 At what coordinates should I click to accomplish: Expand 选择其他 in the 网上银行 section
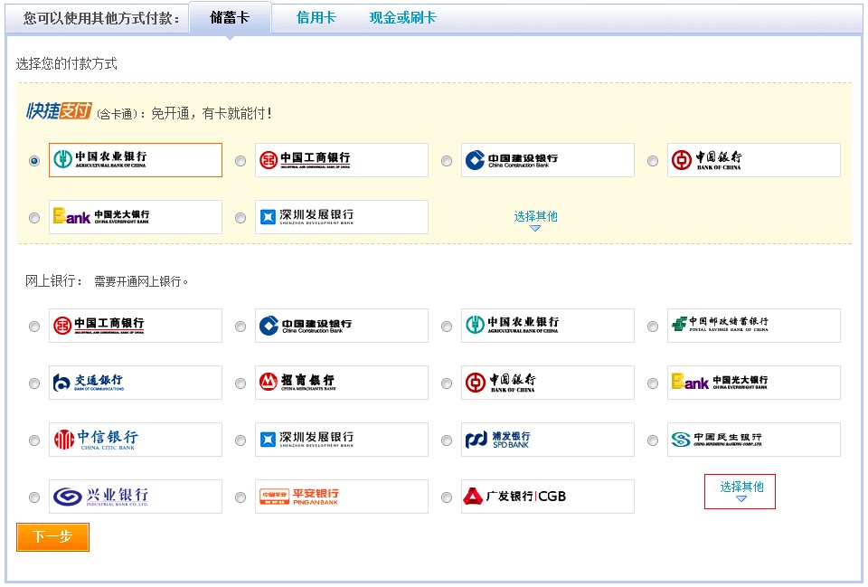pos(741,491)
